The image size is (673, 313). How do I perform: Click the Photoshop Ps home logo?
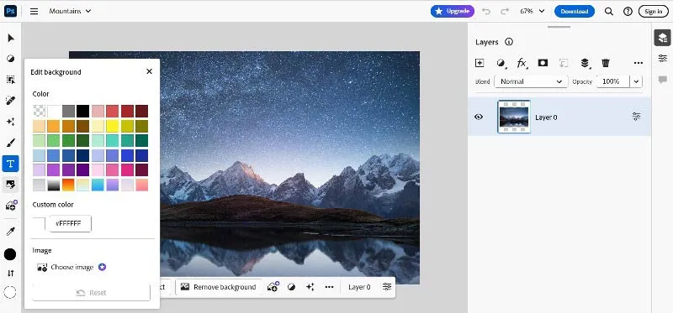(10, 11)
